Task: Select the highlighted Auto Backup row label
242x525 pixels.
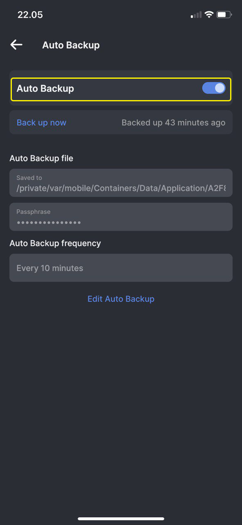Action: (45, 88)
